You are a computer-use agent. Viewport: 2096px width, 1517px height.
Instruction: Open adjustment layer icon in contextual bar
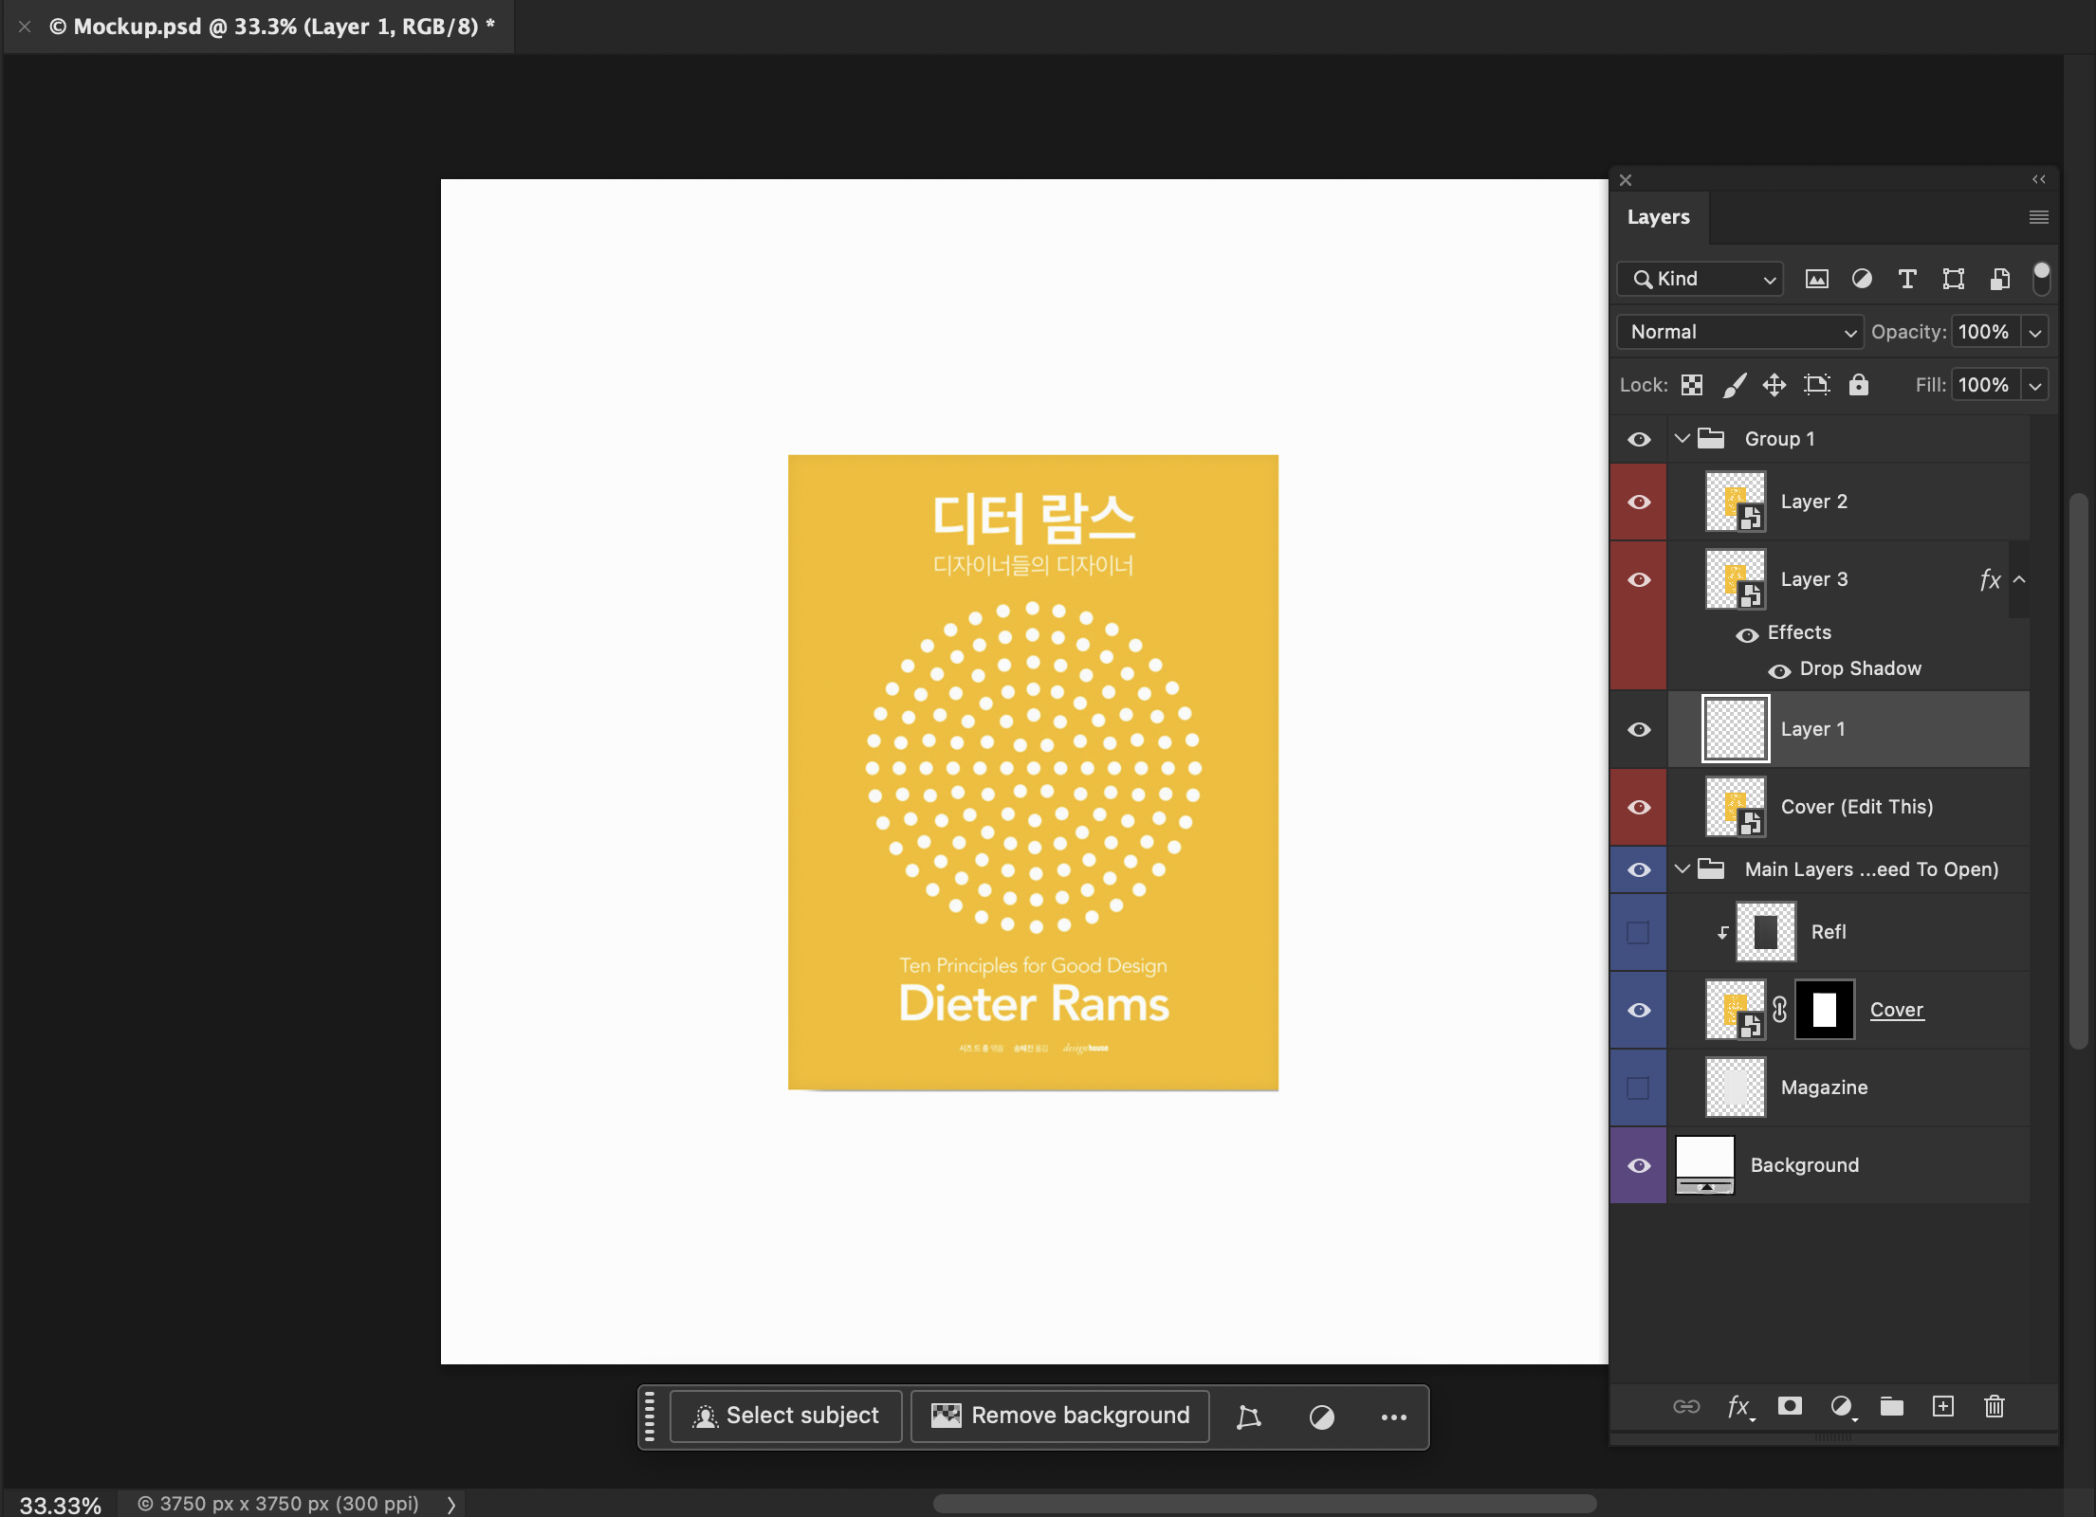(x=1321, y=1416)
